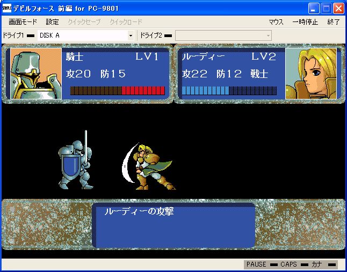Click the LV1 level text
This screenshot has width=347, height=272.
point(147,57)
